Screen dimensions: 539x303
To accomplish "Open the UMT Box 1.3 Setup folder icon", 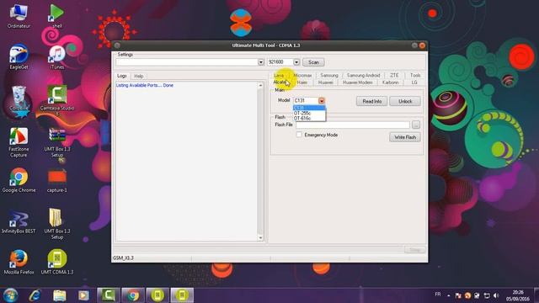I will [x=57, y=223].
